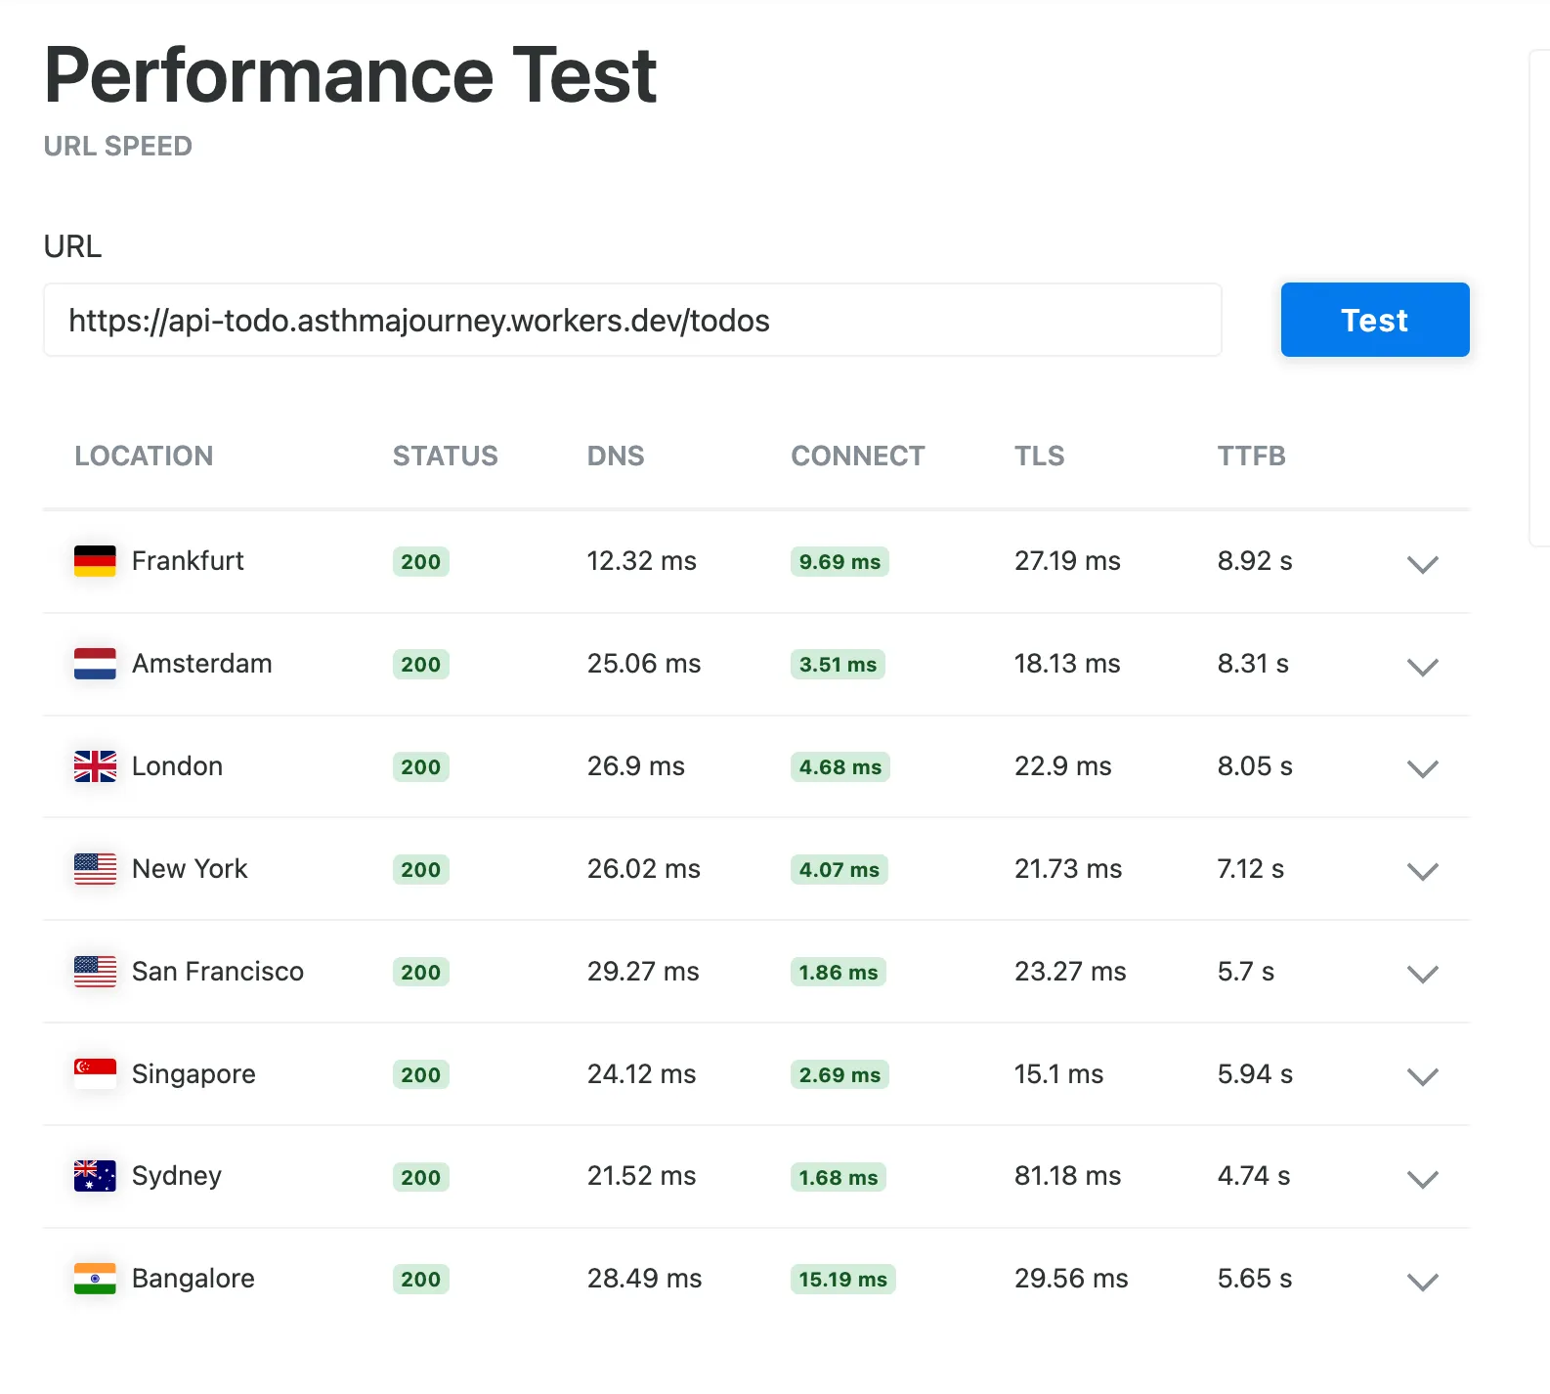Image resolution: width=1550 pixels, height=1394 pixels.
Task: Click the Australian flag beside Sydney
Action: point(95,1176)
